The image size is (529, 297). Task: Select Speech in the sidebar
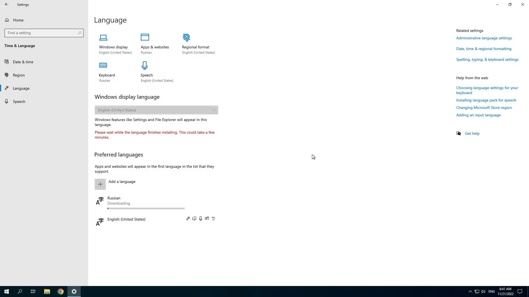(19, 101)
